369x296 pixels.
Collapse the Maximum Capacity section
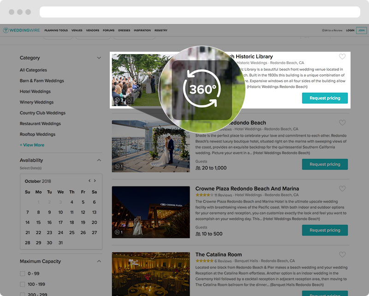[99, 261]
